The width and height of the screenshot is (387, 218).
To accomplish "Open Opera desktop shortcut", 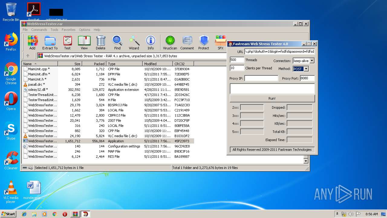I will [x=11, y=101].
